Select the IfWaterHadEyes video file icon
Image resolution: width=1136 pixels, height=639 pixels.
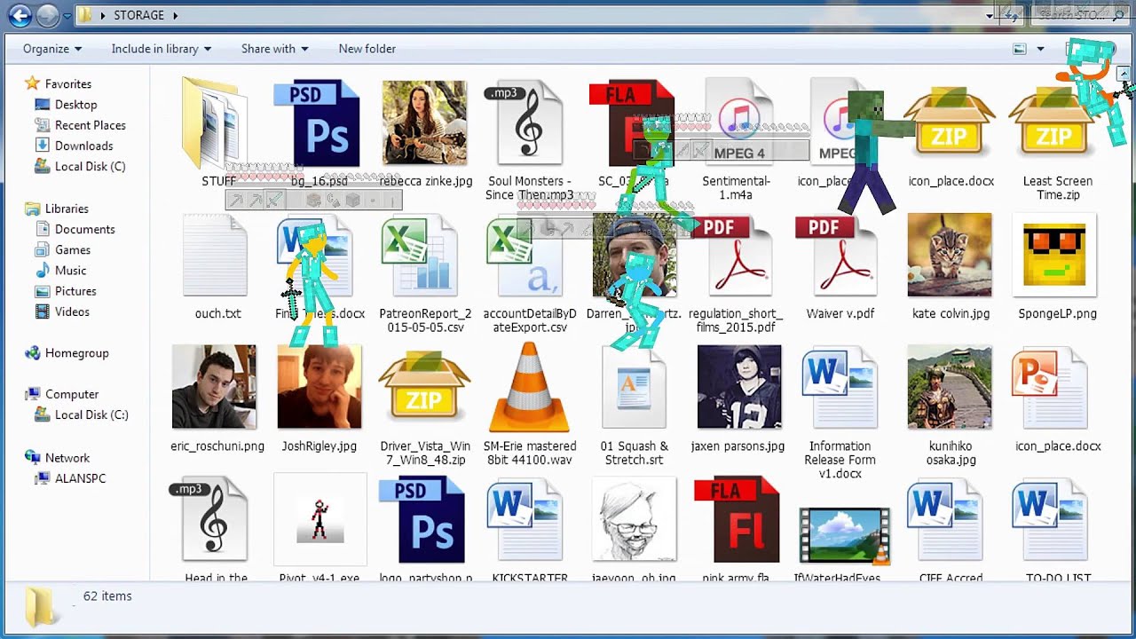pyautogui.click(x=845, y=535)
